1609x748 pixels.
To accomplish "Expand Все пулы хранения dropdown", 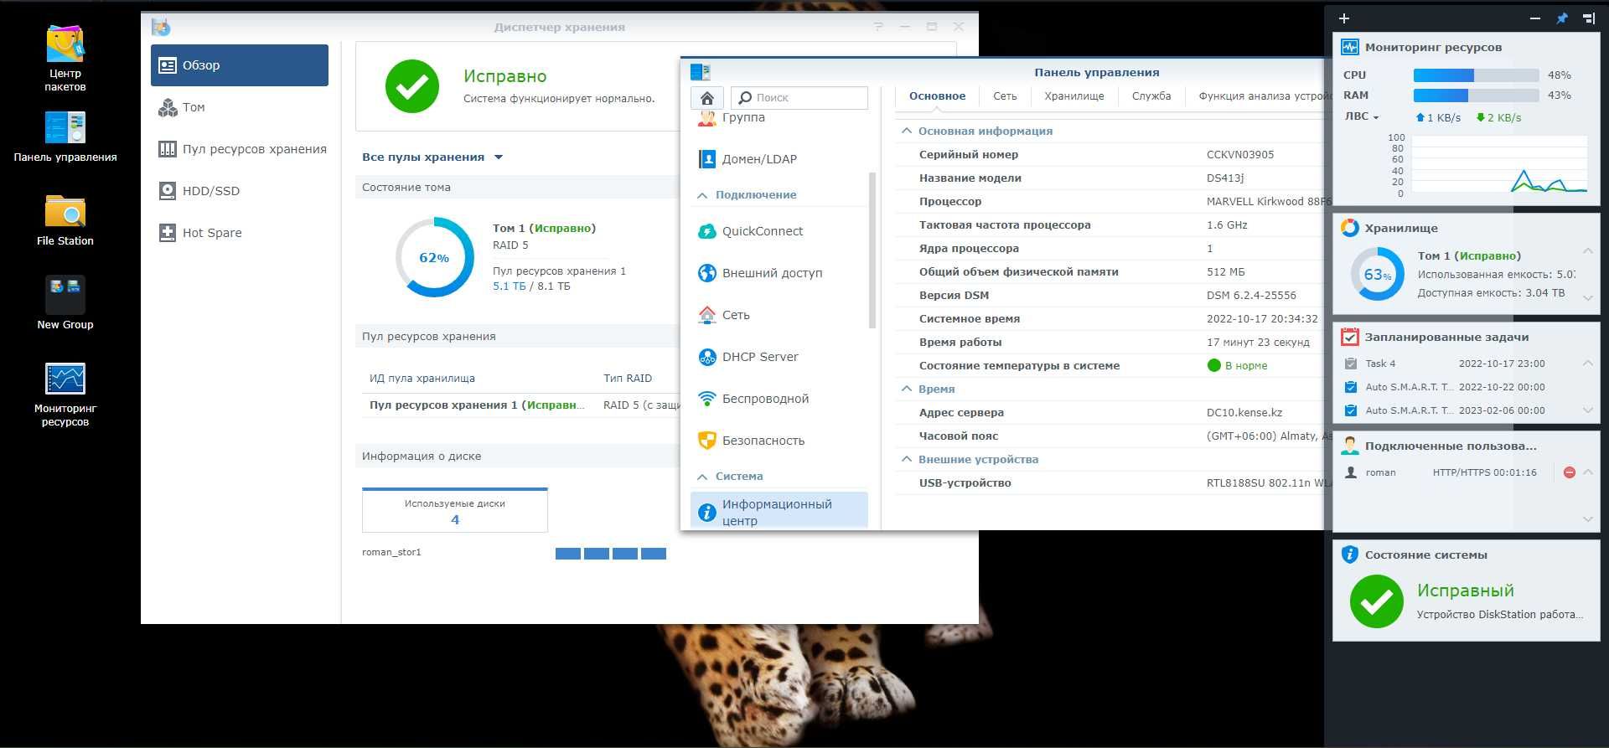I will [432, 157].
